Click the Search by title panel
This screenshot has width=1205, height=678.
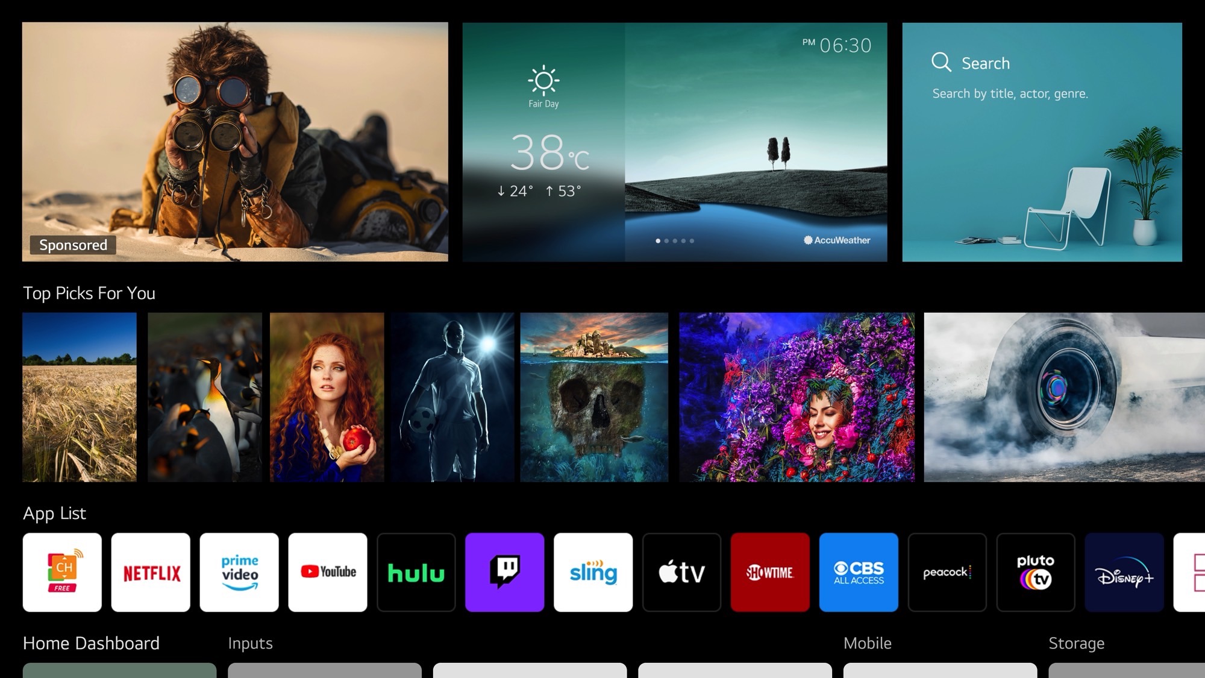click(1043, 141)
